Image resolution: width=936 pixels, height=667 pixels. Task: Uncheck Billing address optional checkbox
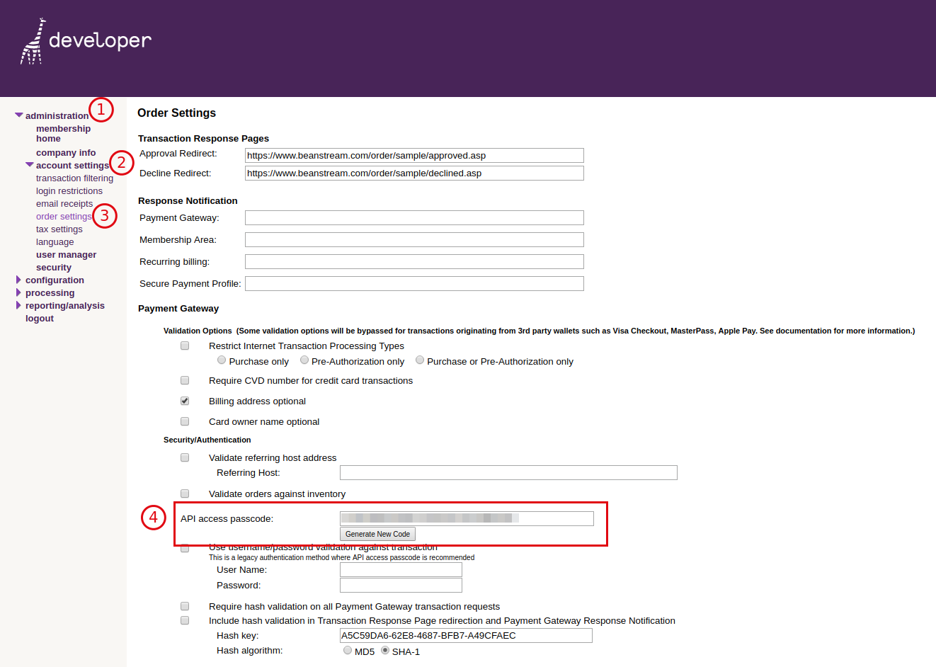(x=185, y=401)
